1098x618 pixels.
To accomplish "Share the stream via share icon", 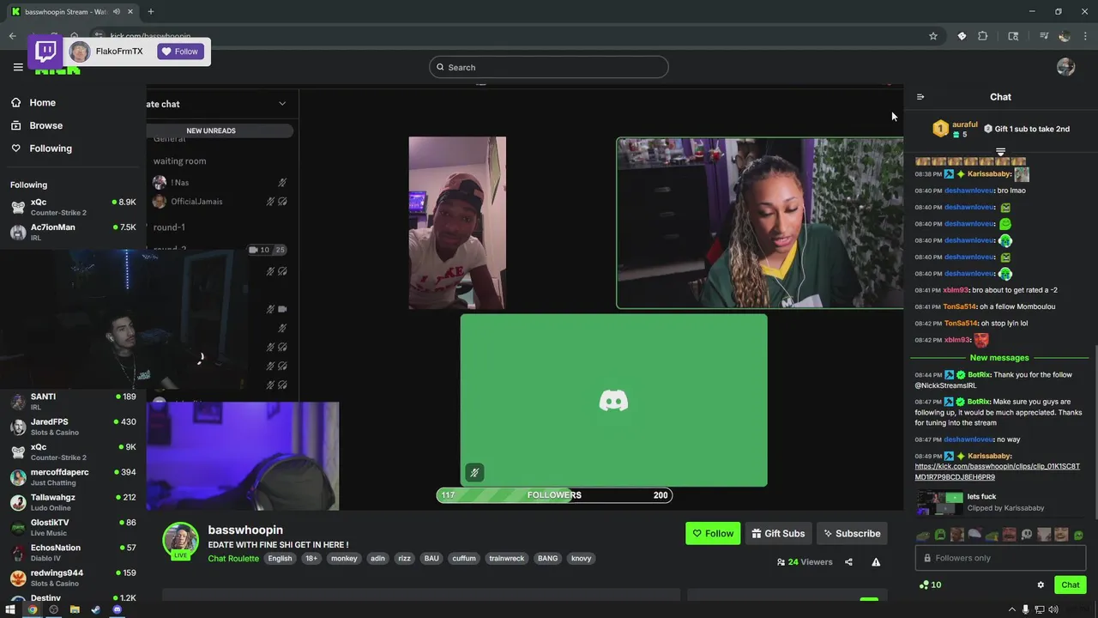I will pyautogui.click(x=848, y=562).
